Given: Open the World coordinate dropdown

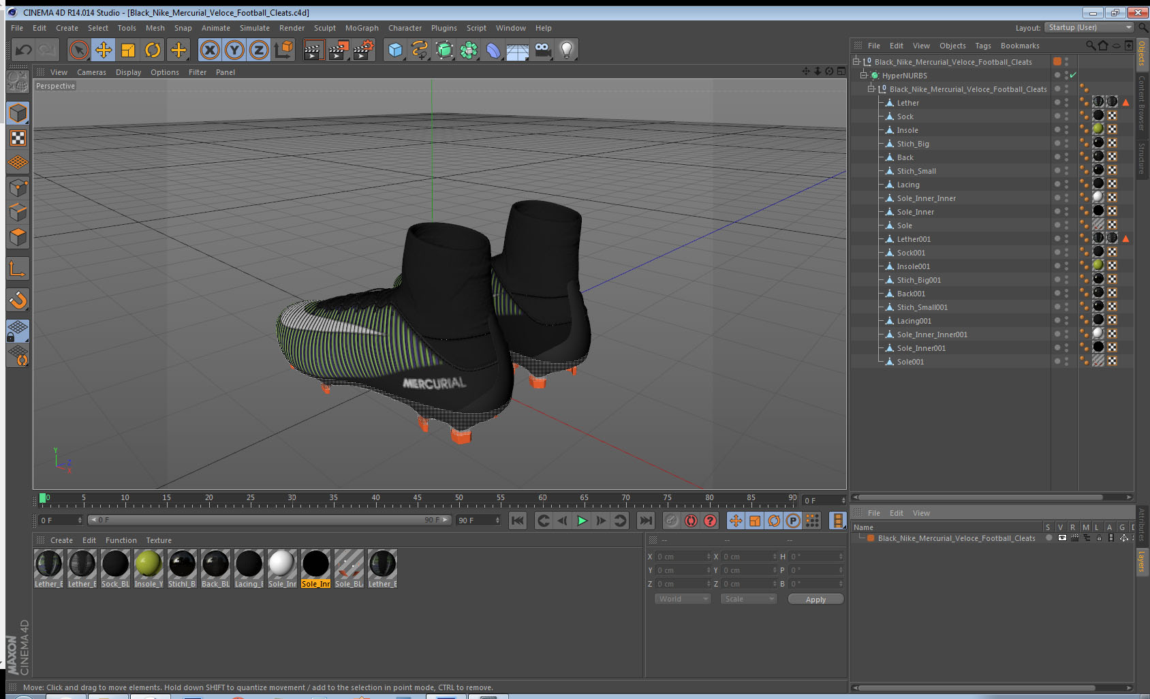Looking at the screenshot, I should (x=683, y=599).
